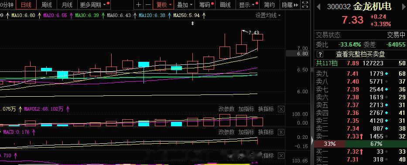Select the 画线 drawing tool button
The width and height of the screenshot is (407, 165).
pyautogui.click(x=225, y=5)
